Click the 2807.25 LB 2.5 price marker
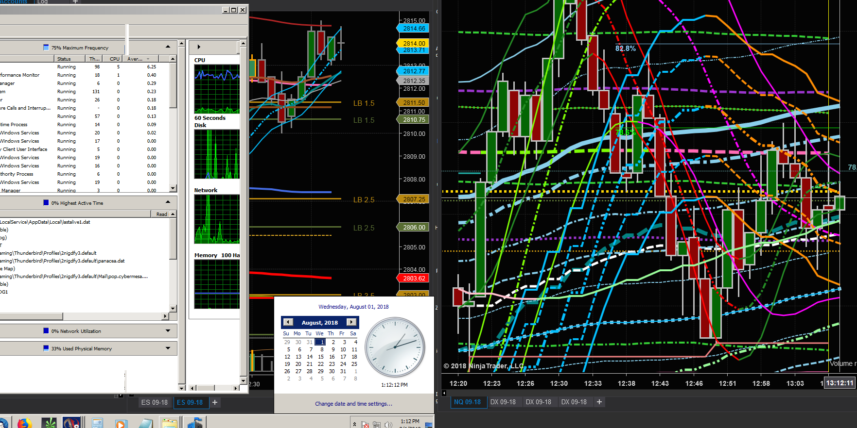Viewport: 857px width, 428px height. (x=414, y=199)
